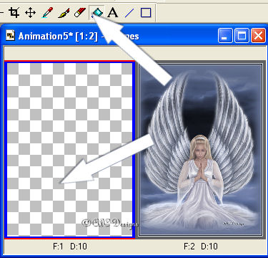
Task: Select angel image frame F:2
Action: (x=201, y=150)
